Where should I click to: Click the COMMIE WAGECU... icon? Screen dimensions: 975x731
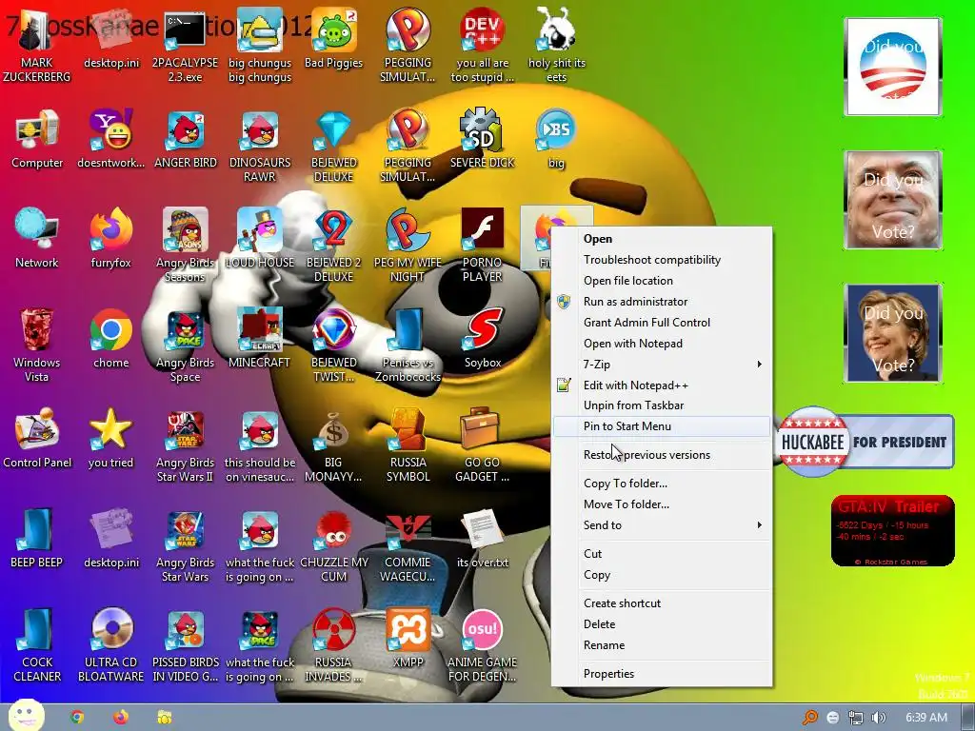pyautogui.click(x=408, y=546)
